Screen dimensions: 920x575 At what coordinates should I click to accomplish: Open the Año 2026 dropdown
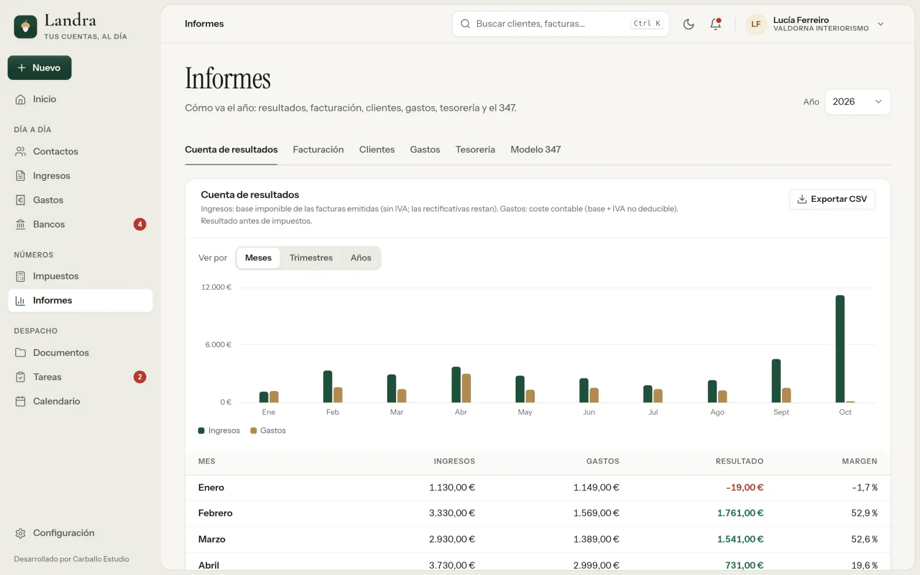[x=857, y=102]
